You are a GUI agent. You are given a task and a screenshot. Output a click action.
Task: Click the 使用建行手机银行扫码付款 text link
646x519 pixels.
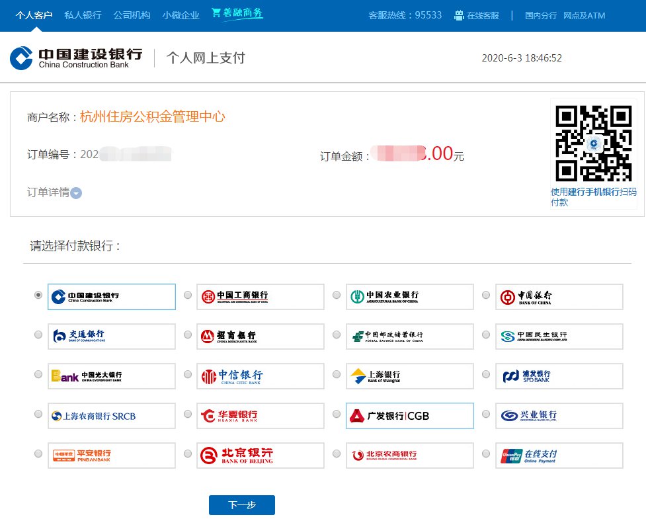pos(593,197)
